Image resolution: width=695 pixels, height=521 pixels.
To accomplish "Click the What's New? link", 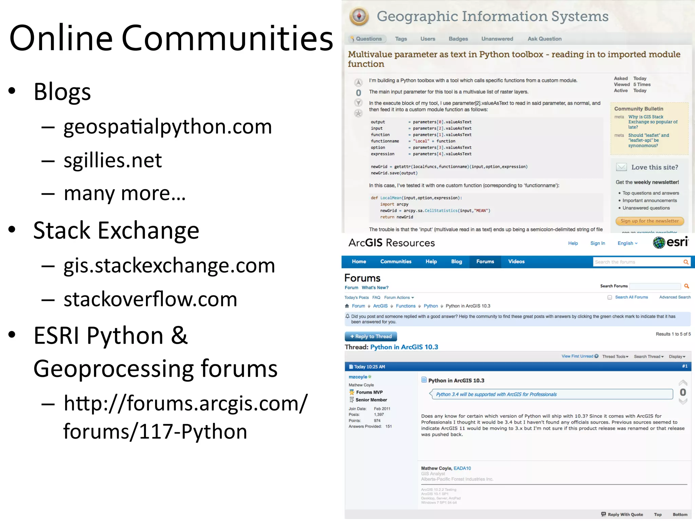I will tap(375, 288).
